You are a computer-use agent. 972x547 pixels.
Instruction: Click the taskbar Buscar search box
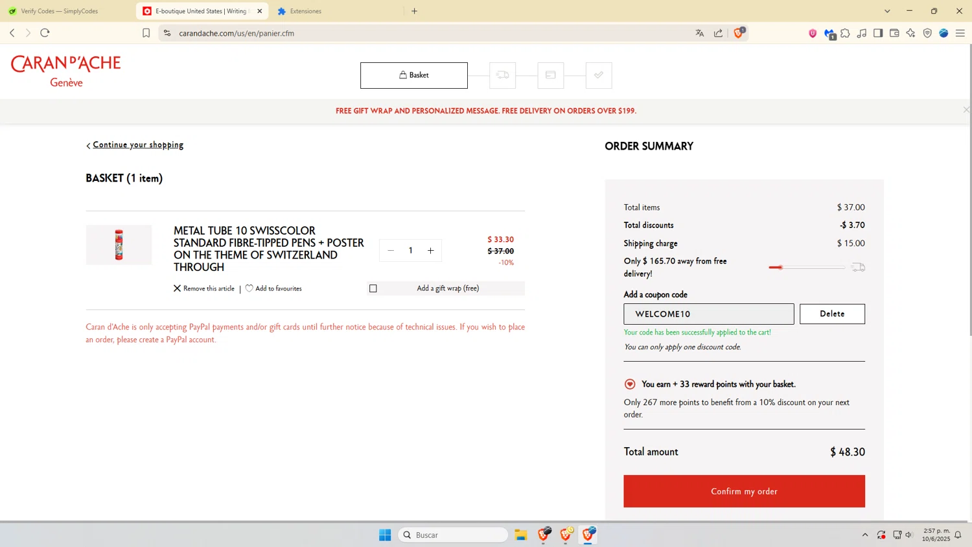[453, 535]
